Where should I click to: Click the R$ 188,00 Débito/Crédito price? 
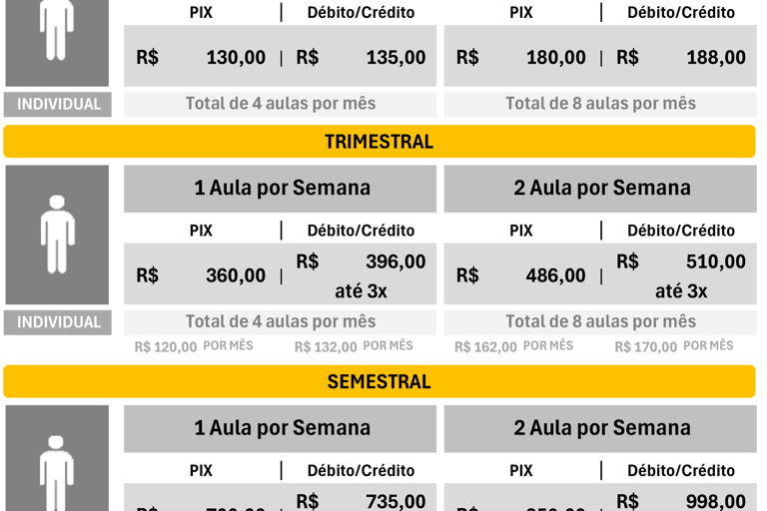pos(681,57)
